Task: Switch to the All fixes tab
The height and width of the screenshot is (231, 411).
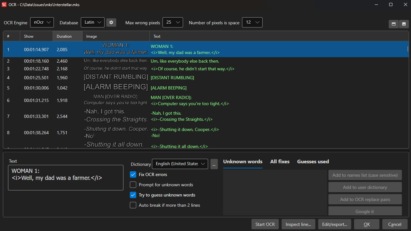Action: [x=280, y=162]
